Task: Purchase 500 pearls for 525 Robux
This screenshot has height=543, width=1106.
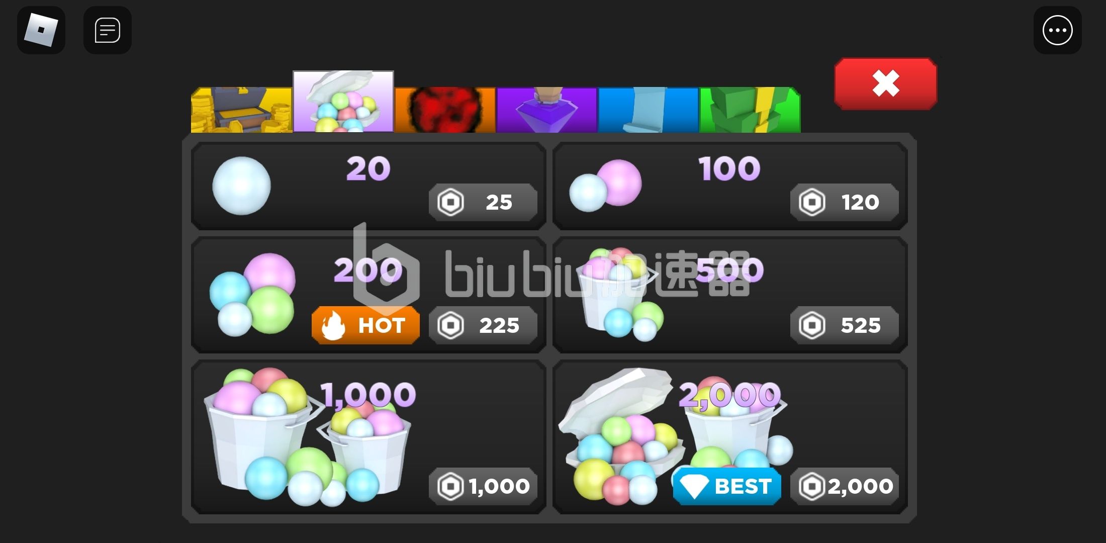Action: tap(845, 325)
